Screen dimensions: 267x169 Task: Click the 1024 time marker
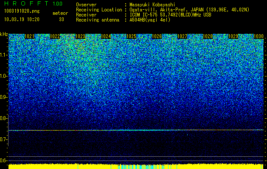[106, 36]
